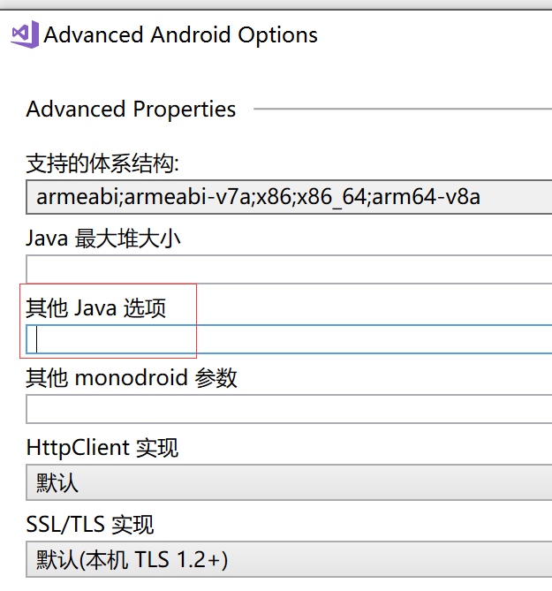Select the 默认(本机 TLS 1.2+) value
Screen dimensions: 552x591
click(x=132, y=559)
